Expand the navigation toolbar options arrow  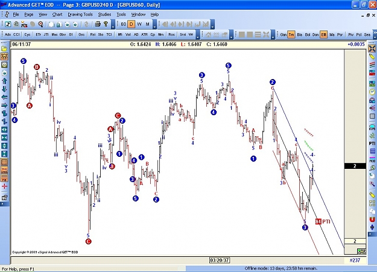point(212,24)
